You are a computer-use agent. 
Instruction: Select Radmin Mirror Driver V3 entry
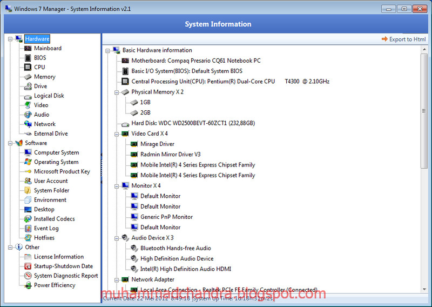[x=171, y=155]
